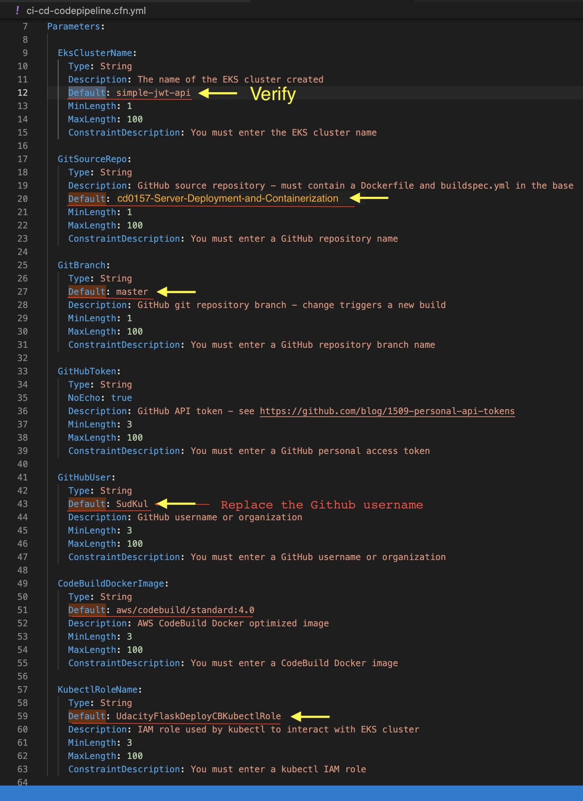Click the IAM role used by kubectl description
This screenshot has width=583, height=801.
(x=278, y=730)
